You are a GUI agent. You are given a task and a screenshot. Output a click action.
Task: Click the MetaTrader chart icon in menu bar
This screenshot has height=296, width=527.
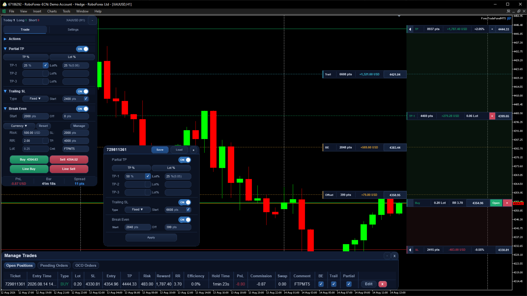tap(4, 11)
